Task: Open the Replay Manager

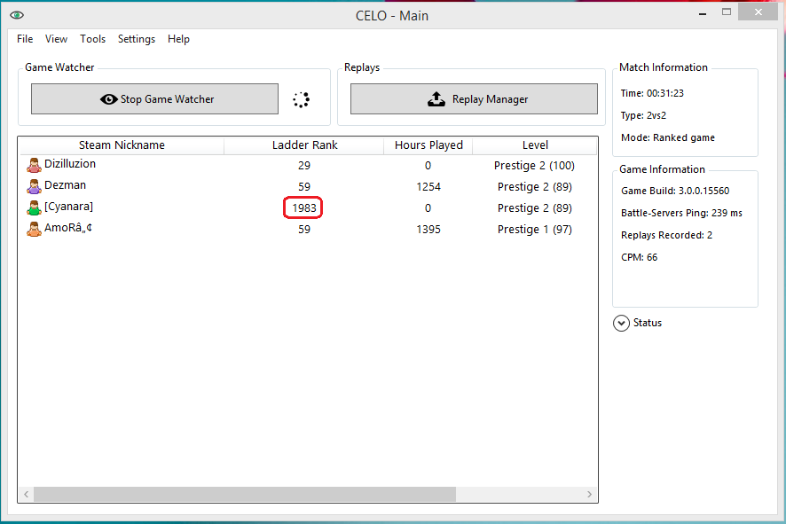Action: 474,99
